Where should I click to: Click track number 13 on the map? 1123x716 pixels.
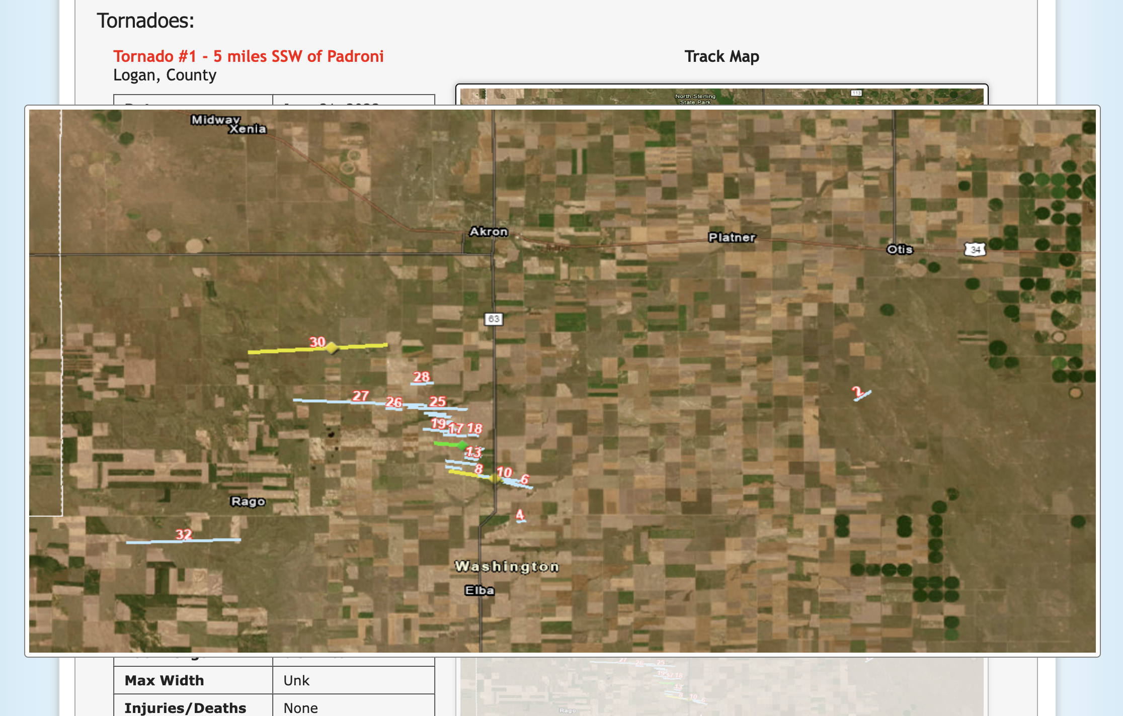click(473, 453)
